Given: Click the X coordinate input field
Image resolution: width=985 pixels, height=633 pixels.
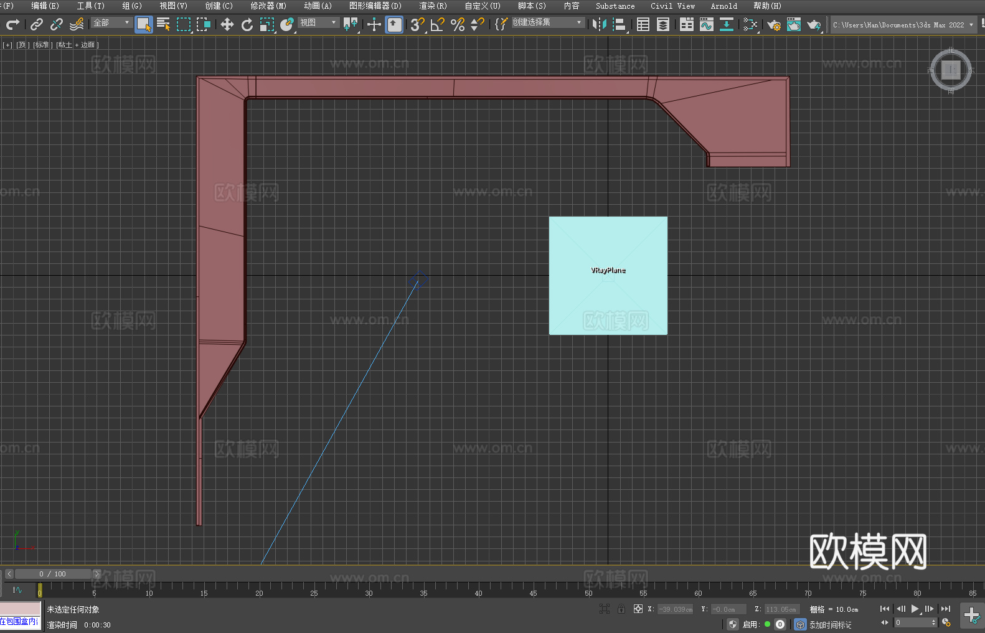Looking at the screenshot, I should tap(676, 609).
